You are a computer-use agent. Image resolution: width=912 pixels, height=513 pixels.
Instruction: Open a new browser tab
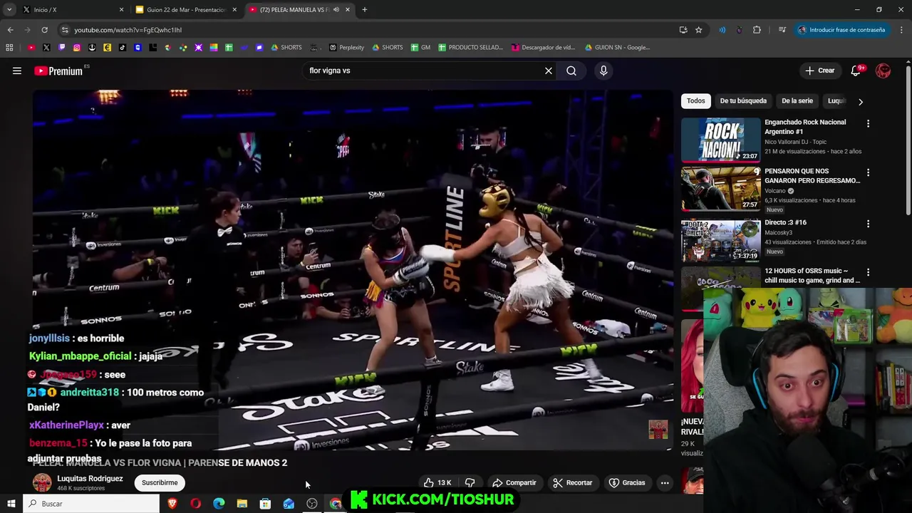click(x=364, y=9)
